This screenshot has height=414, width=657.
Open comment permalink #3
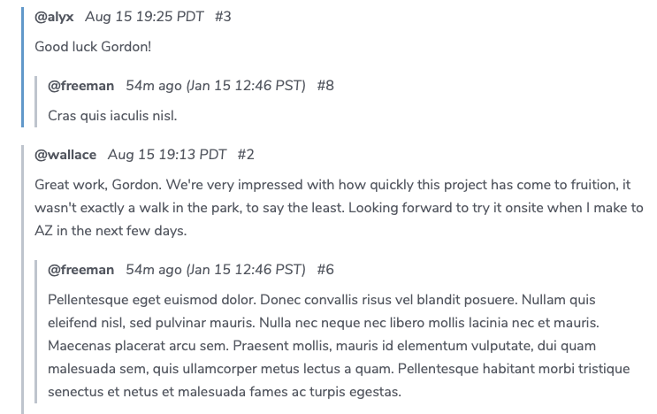coord(223,17)
